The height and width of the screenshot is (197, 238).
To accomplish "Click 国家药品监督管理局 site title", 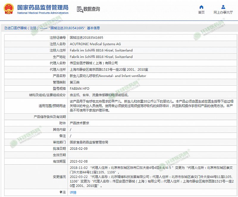I will pos(43,7).
